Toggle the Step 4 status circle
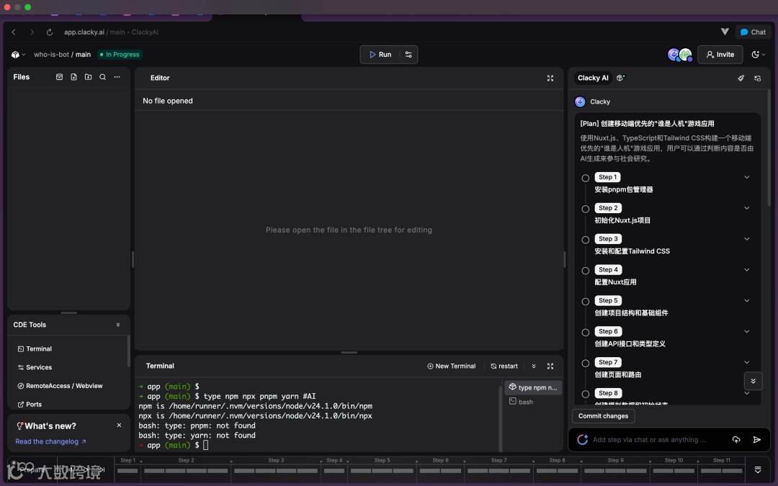The height and width of the screenshot is (486, 778). click(586, 271)
